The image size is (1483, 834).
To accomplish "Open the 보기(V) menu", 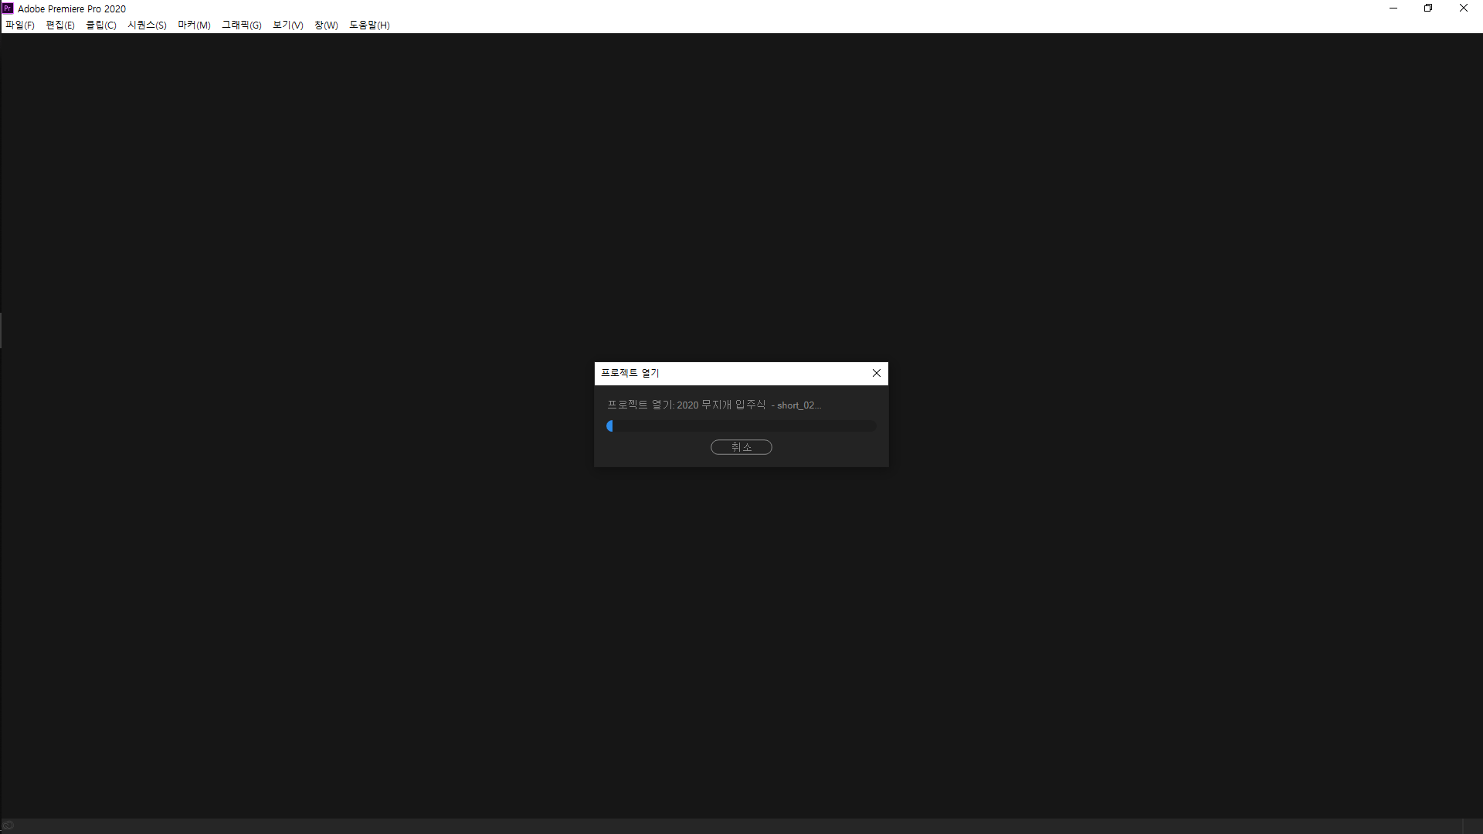I will tap(287, 25).
